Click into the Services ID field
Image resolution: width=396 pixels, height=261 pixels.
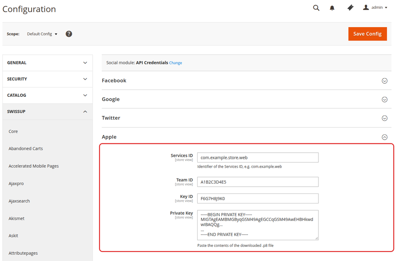(x=258, y=158)
